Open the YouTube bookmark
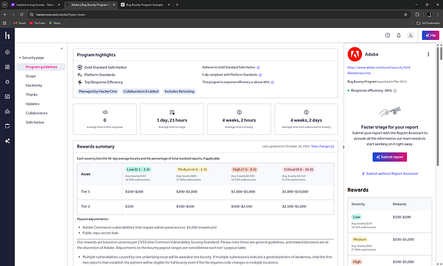Viewport: 443px width, 266px height. (x=37, y=23)
